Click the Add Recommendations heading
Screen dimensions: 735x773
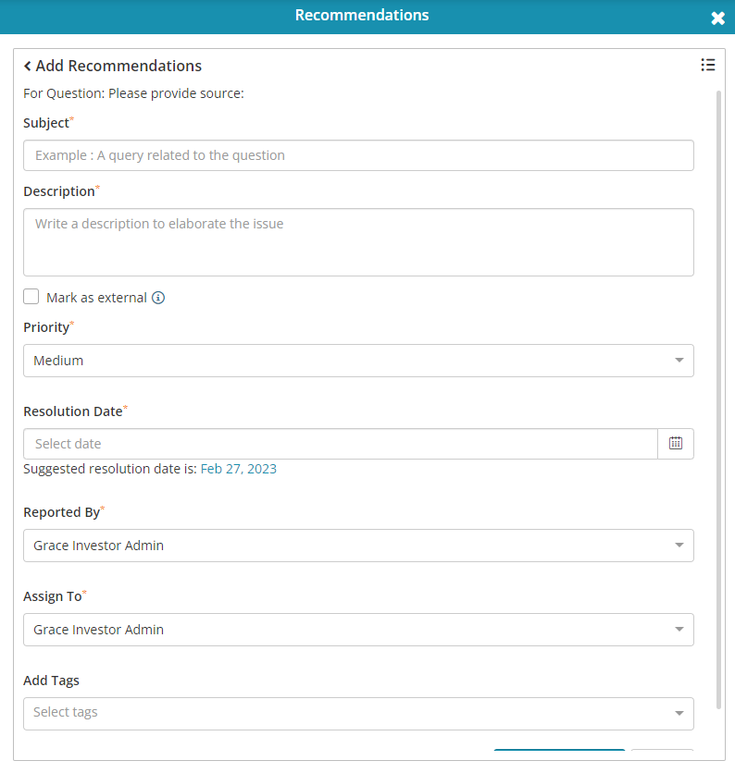(x=118, y=66)
